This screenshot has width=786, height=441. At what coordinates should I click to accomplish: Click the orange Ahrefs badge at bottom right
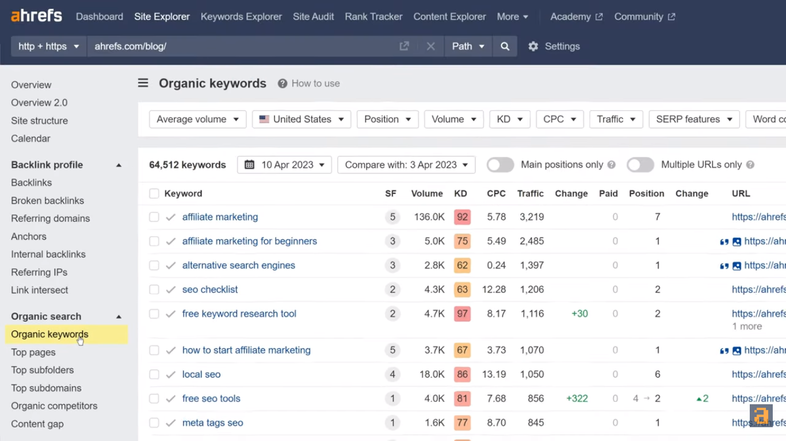[x=761, y=415]
